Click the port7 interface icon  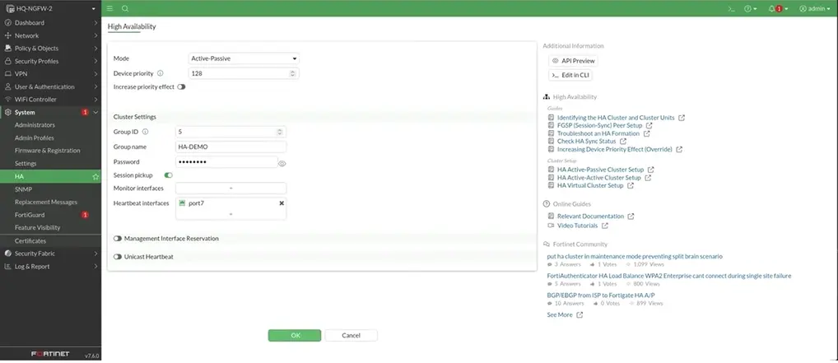coord(182,203)
